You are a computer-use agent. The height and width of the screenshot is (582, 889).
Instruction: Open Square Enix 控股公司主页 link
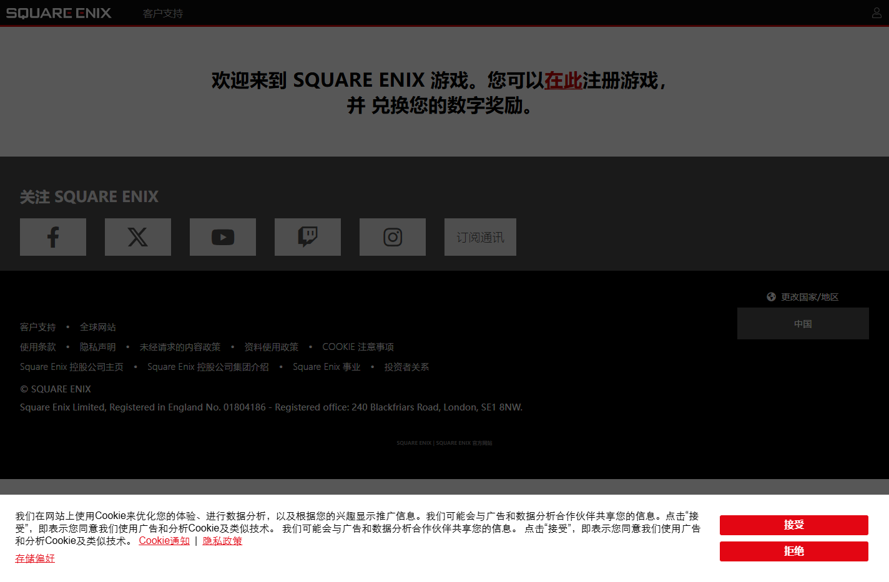point(72,367)
